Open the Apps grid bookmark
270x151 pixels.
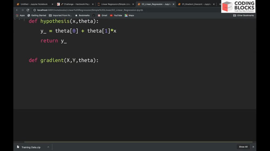click(x=20, y=15)
